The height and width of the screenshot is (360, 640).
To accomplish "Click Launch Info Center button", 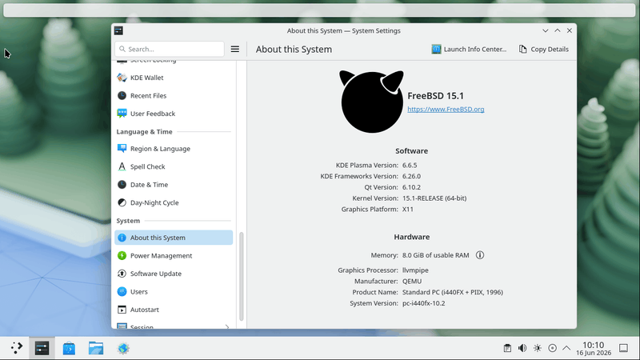I will tap(469, 49).
